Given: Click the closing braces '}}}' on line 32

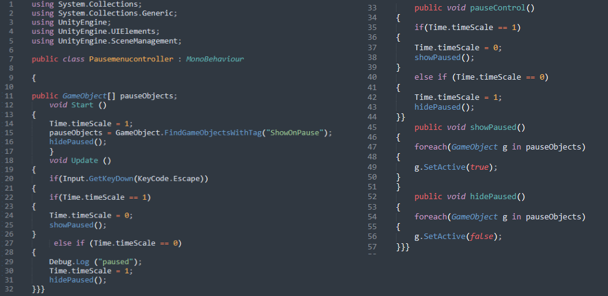Looking at the screenshot, I should pos(38,289).
